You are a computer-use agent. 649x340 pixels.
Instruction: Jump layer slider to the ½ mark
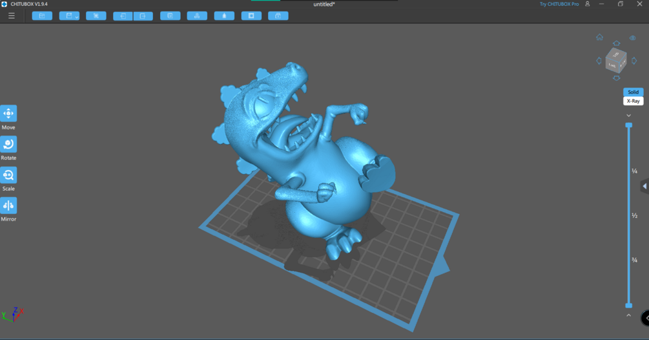(635, 215)
